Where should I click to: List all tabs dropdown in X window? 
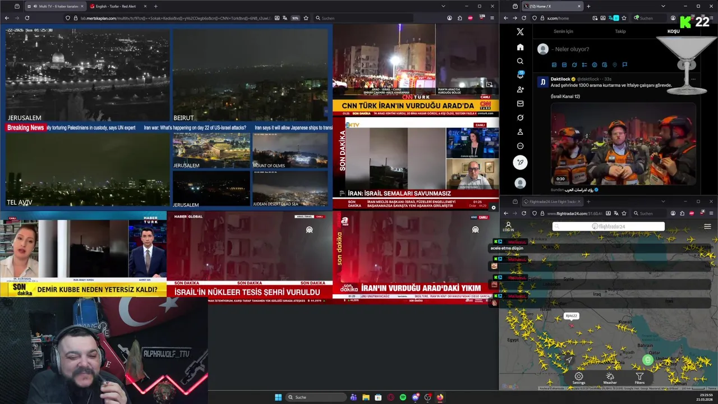[663, 6]
